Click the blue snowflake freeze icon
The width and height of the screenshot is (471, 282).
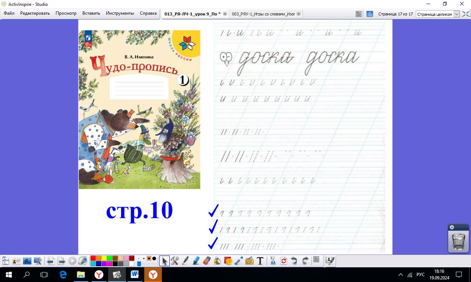coord(370,14)
